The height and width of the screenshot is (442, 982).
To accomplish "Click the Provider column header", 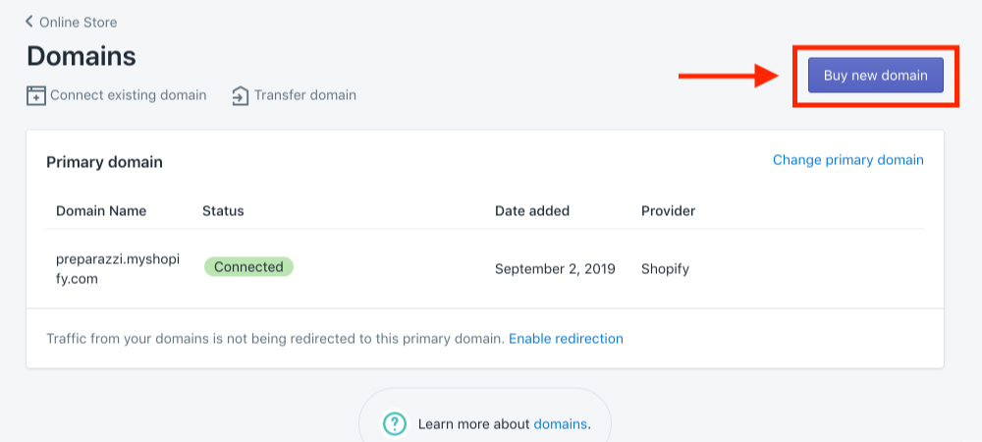I will [x=668, y=211].
